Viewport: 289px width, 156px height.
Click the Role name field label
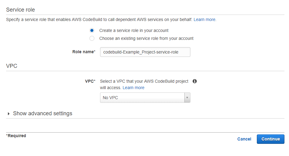pos(84,52)
